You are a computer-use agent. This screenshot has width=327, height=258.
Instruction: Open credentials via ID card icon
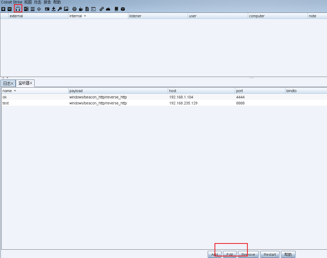coord(47,9)
